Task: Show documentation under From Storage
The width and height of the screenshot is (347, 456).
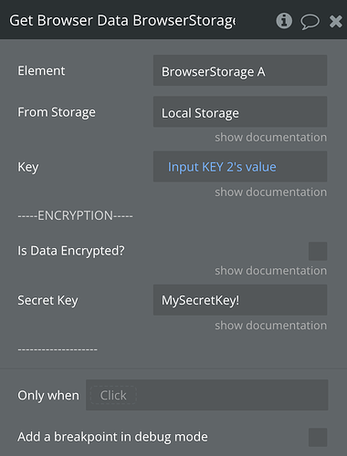Action: point(271,138)
